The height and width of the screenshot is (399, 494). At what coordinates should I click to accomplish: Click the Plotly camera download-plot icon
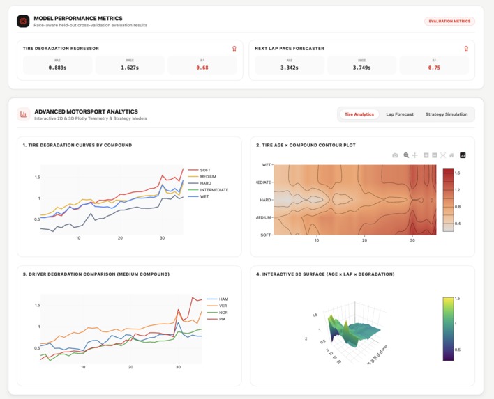coord(395,155)
